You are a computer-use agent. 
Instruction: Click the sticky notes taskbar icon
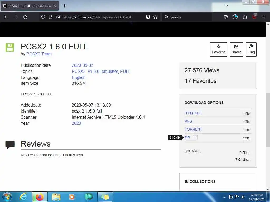[x=105, y=197]
